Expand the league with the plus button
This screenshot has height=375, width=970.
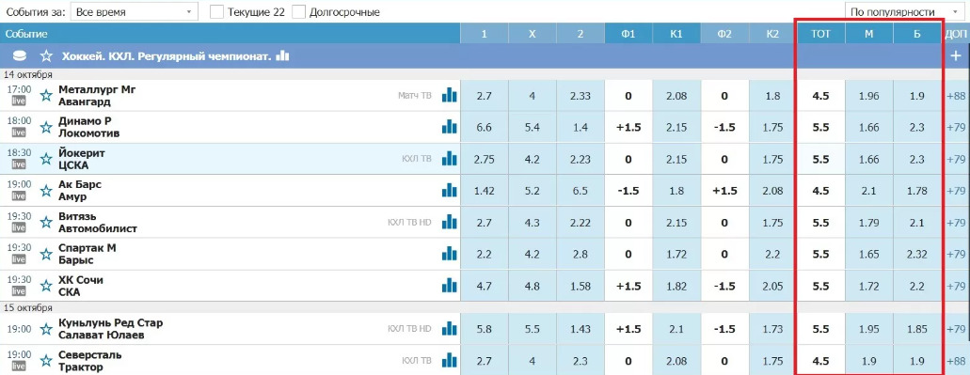[957, 56]
